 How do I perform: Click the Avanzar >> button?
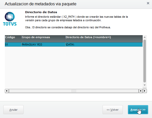coord(138,110)
